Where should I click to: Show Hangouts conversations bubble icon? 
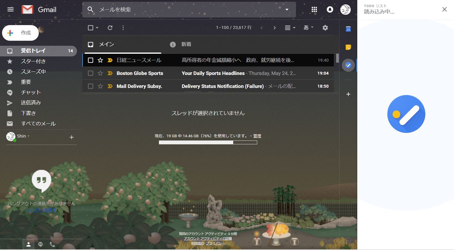coord(40,244)
